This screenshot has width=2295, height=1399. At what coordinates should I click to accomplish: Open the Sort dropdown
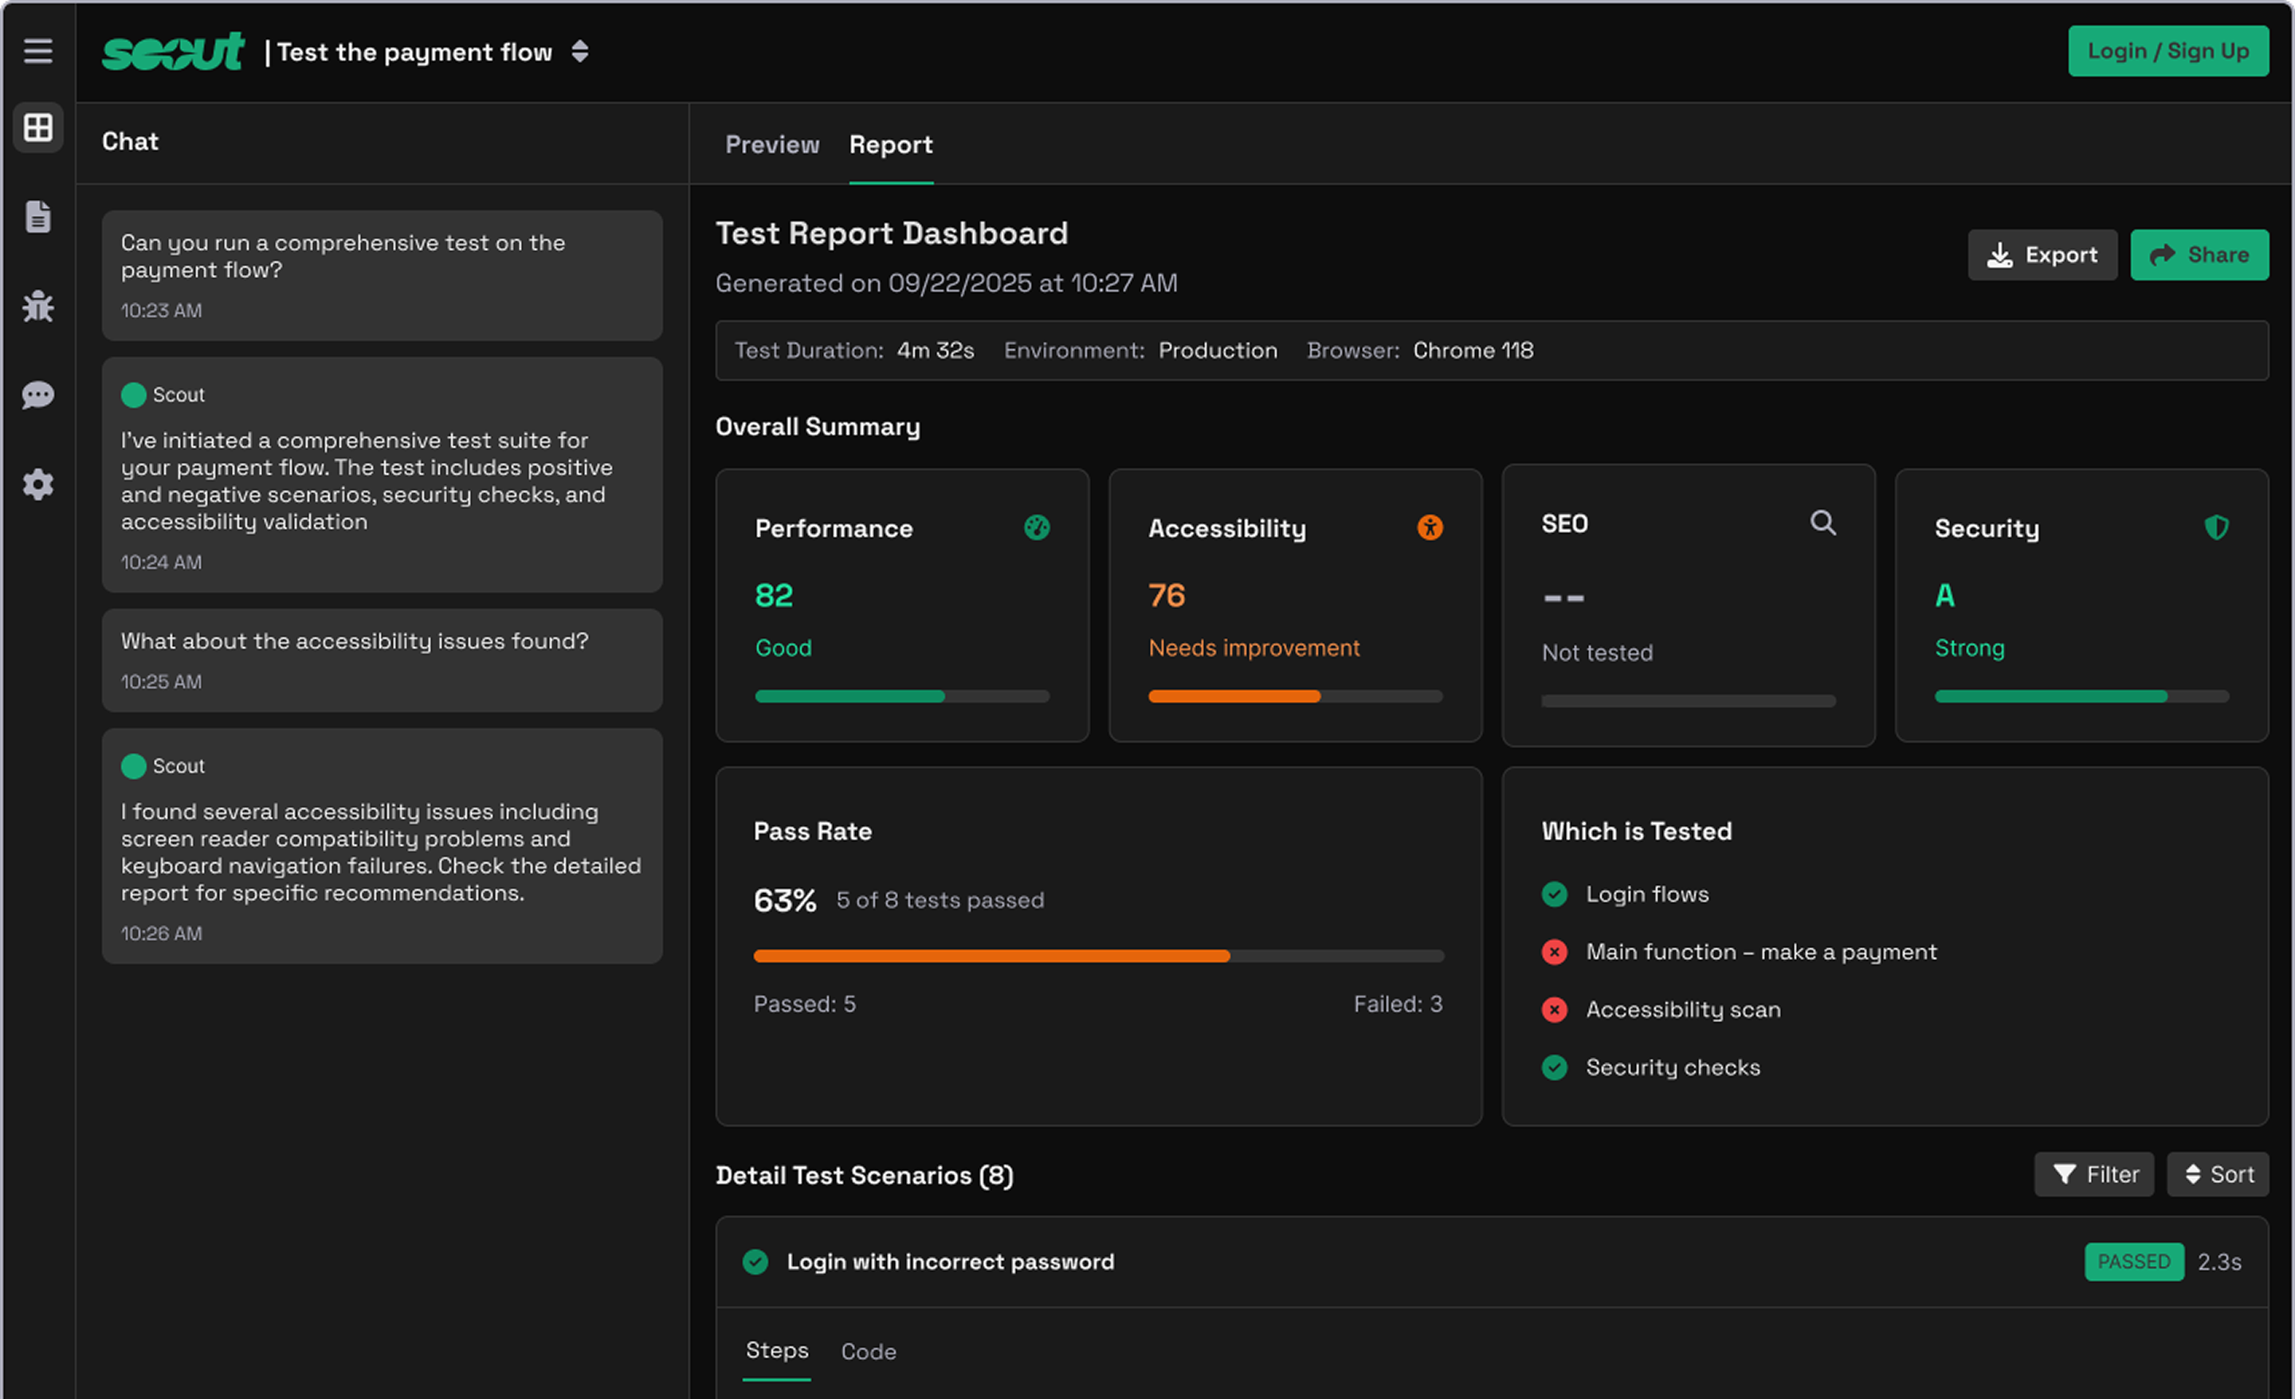[x=2218, y=1174]
